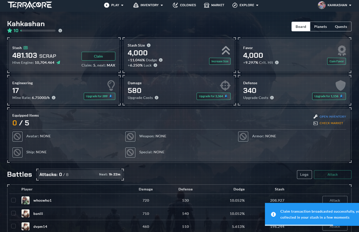The height and width of the screenshot is (232, 359).
Task: Upgrade Damage for 3,364
Action: point(213,96)
